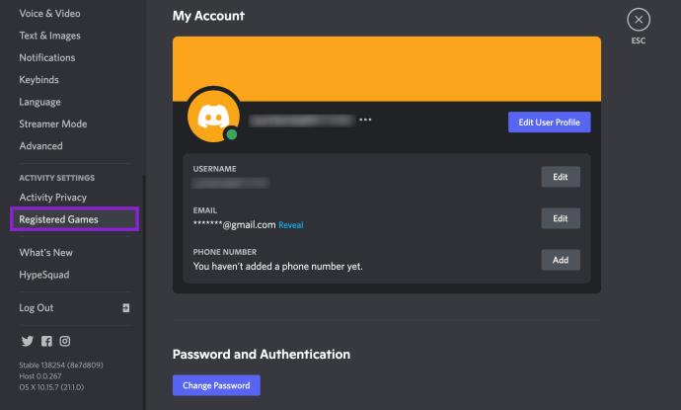The image size is (681, 410).
Task: Open Text & Images settings
Action: click(x=50, y=36)
